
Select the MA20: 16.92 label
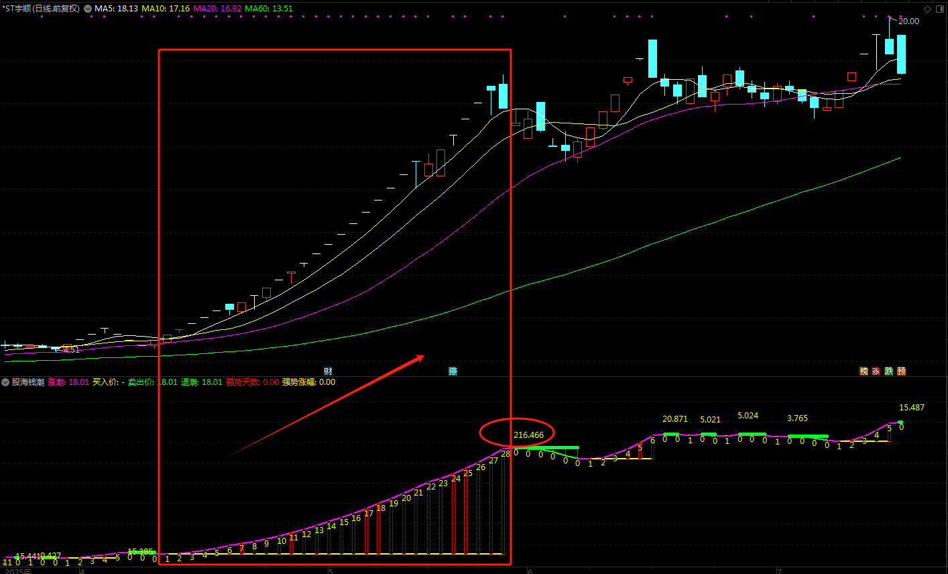click(x=217, y=9)
